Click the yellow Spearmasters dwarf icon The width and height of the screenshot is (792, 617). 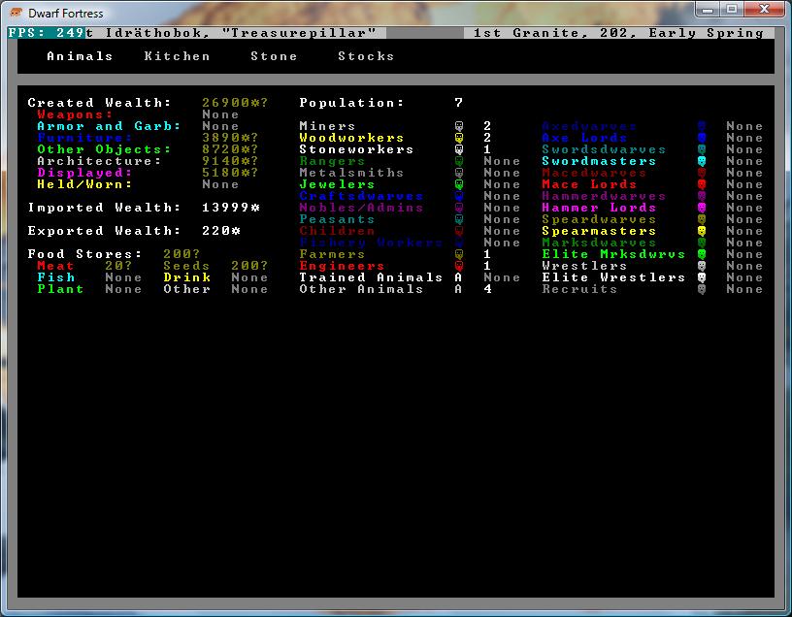702,231
